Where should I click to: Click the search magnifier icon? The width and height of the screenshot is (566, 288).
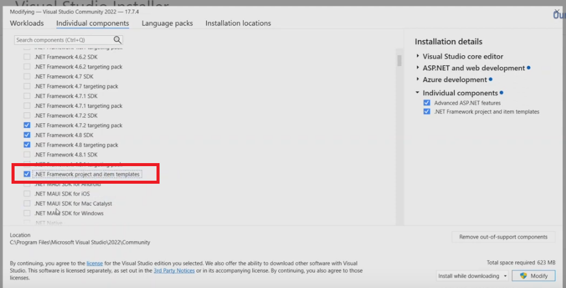pos(117,39)
